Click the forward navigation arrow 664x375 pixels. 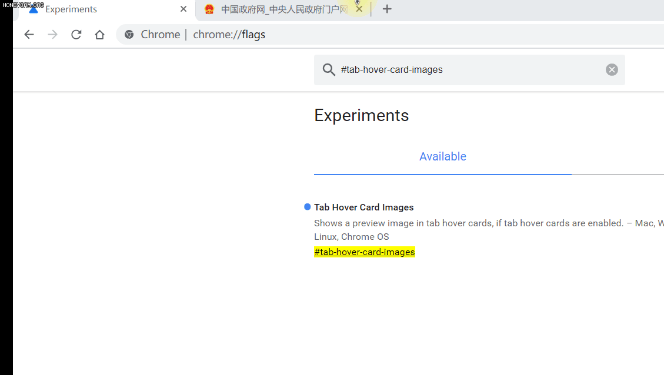(x=52, y=34)
